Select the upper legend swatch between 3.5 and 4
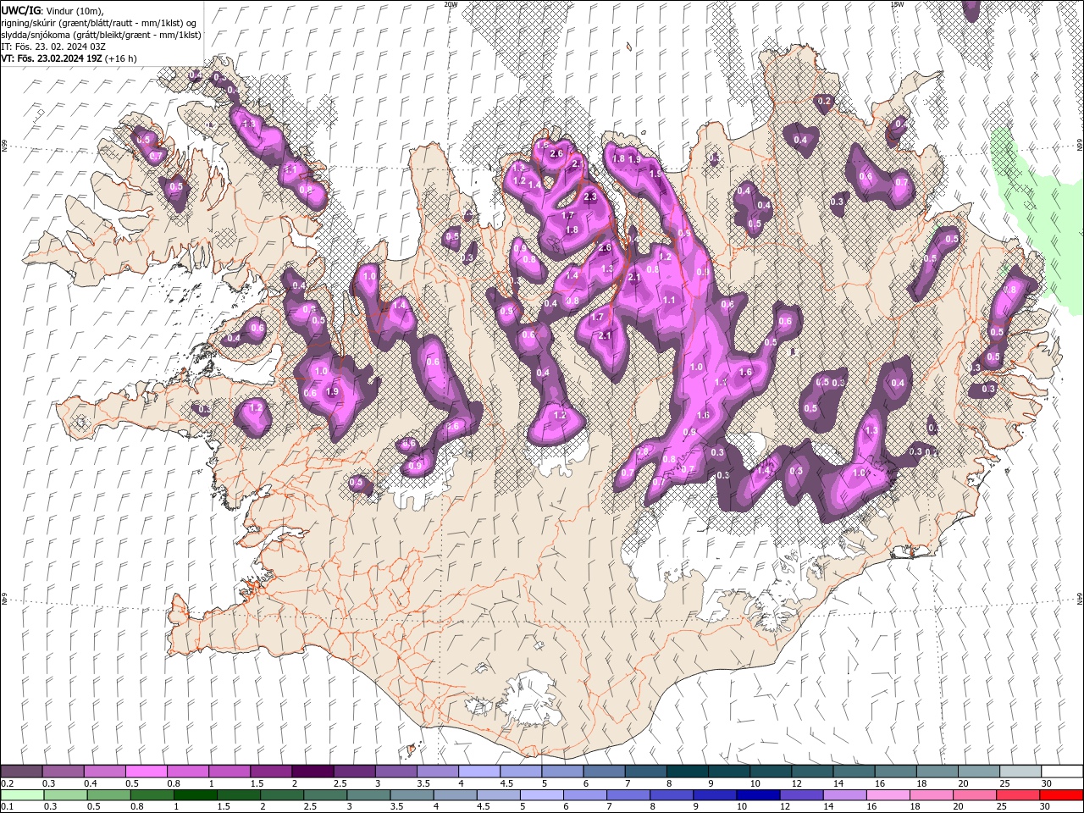This screenshot has width=1084, height=813. pyautogui.click(x=437, y=772)
